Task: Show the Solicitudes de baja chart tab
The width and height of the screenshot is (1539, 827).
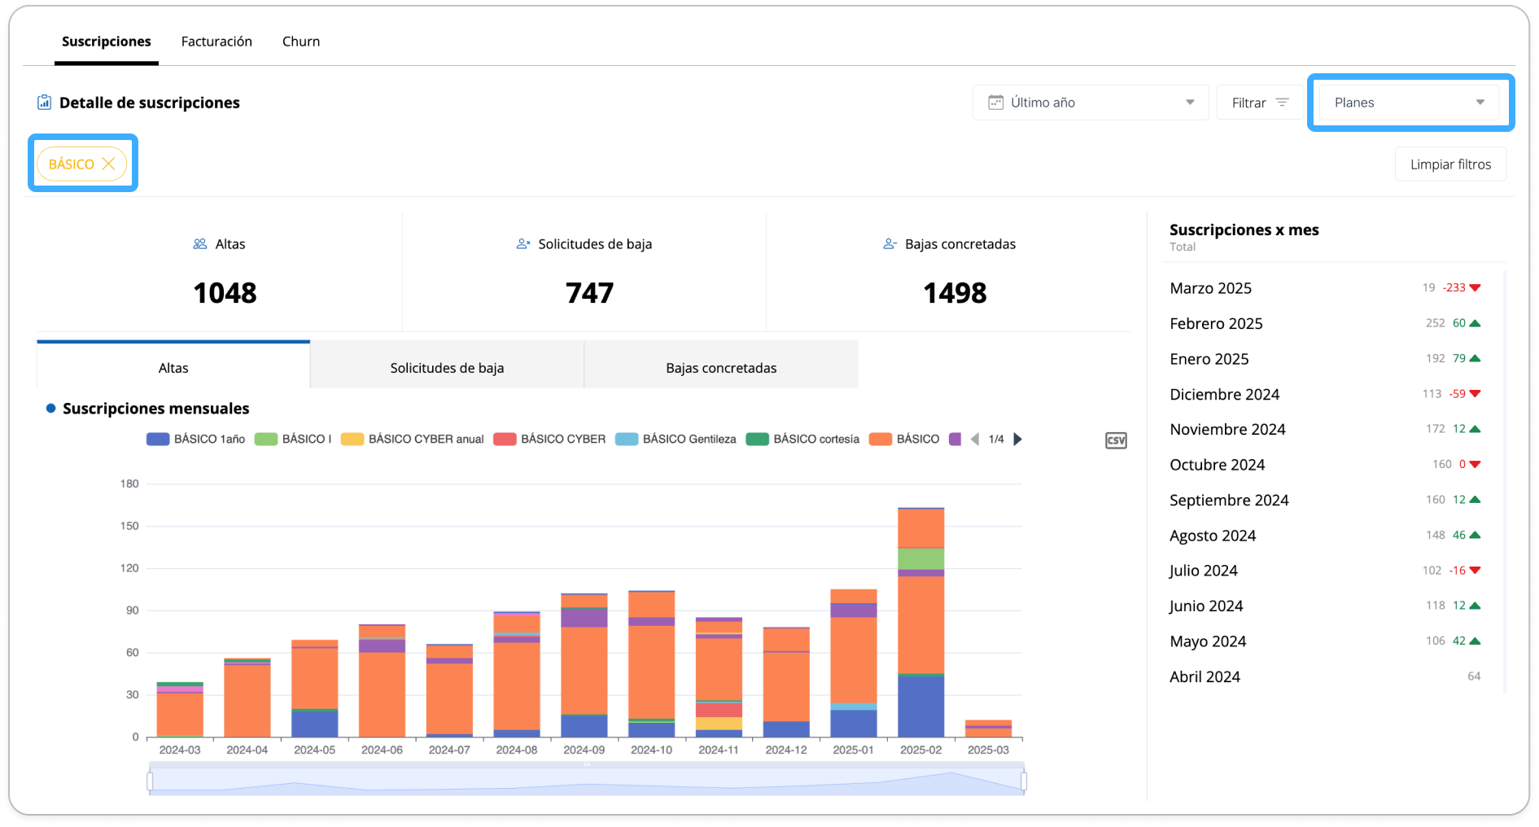Action: (447, 365)
